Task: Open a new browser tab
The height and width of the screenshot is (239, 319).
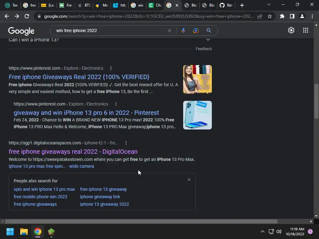Action: coord(242,5)
